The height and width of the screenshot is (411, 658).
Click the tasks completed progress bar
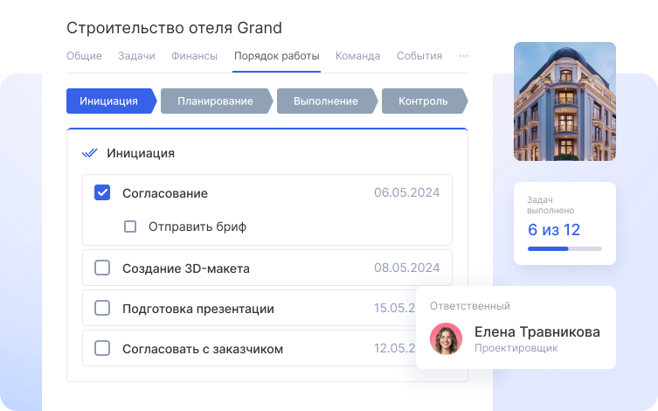pyautogui.click(x=564, y=248)
